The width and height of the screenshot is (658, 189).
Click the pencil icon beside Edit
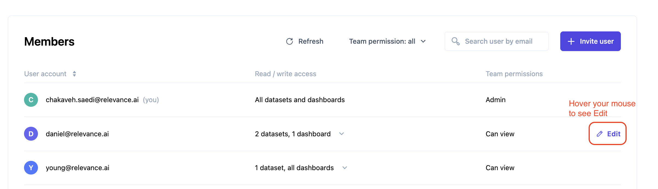[x=600, y=134]
